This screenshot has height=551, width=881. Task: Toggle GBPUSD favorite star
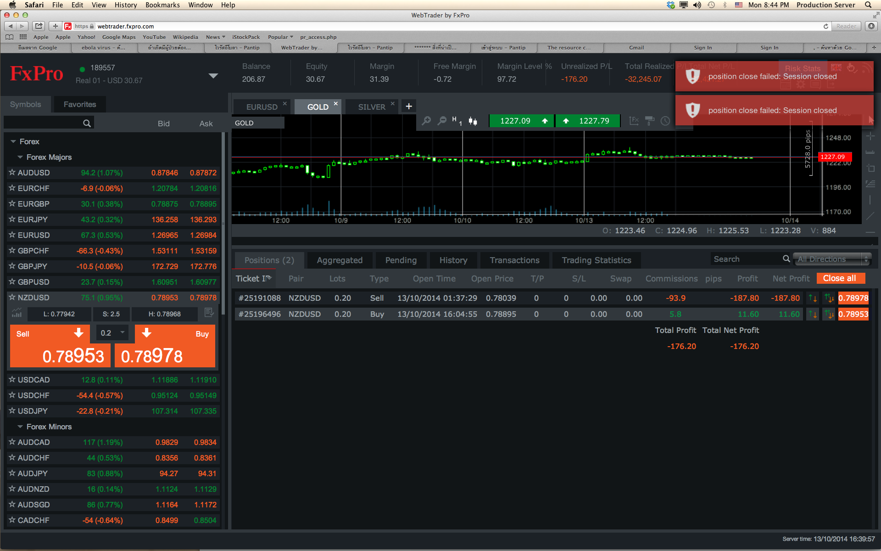tap(12, 282)
